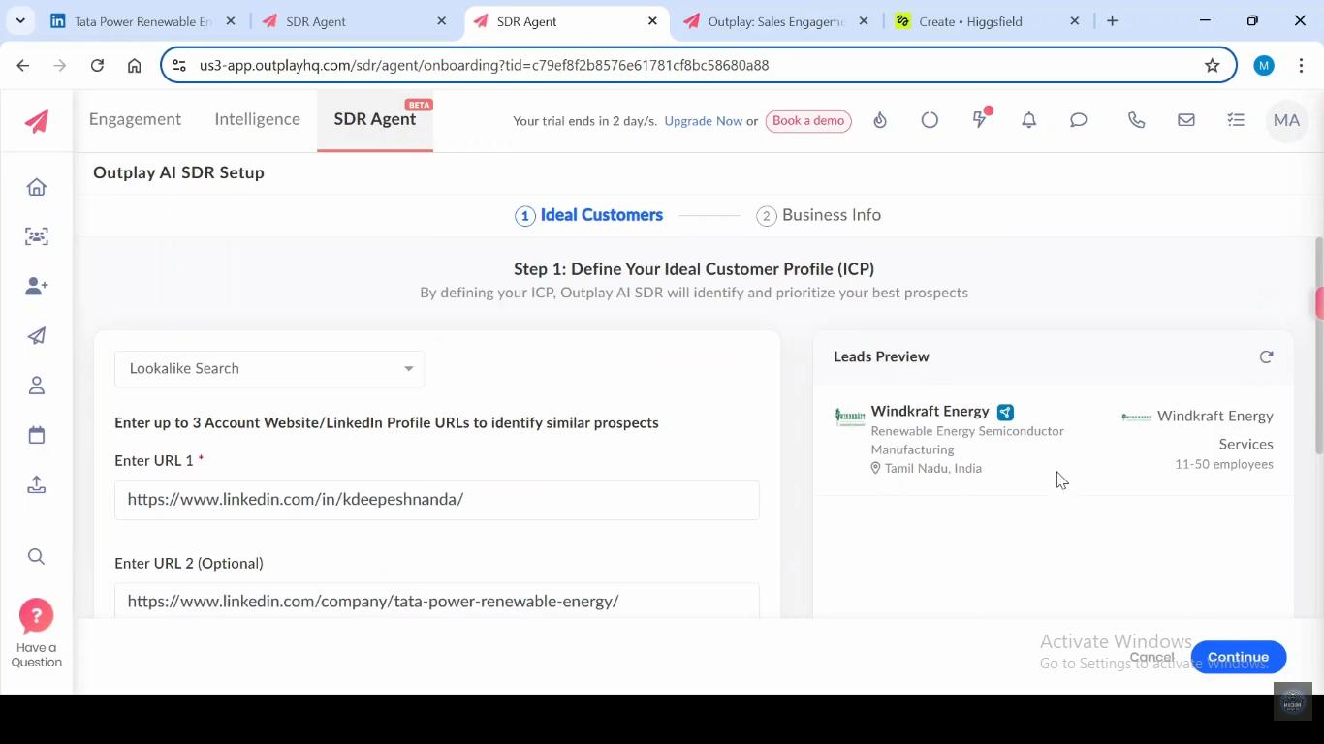This screenshot has width=1324, height=744.
Task: Click the flame icon in top bar
Action: (880, 120)
